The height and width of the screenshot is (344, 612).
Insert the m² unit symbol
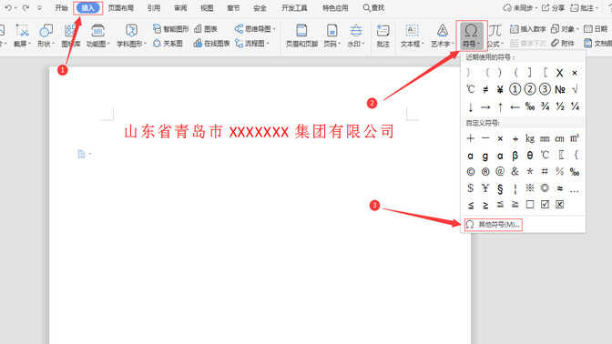(x=575, y=138)
